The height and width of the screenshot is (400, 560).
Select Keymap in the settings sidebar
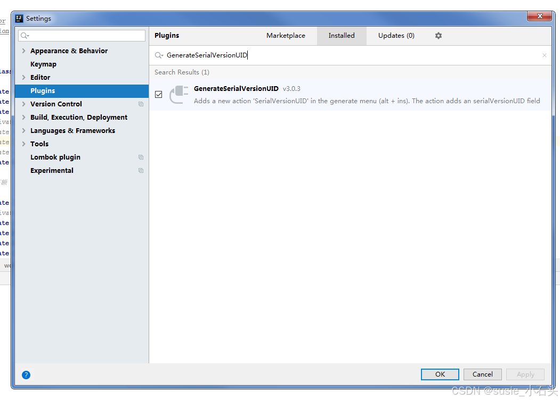(43, 64)
